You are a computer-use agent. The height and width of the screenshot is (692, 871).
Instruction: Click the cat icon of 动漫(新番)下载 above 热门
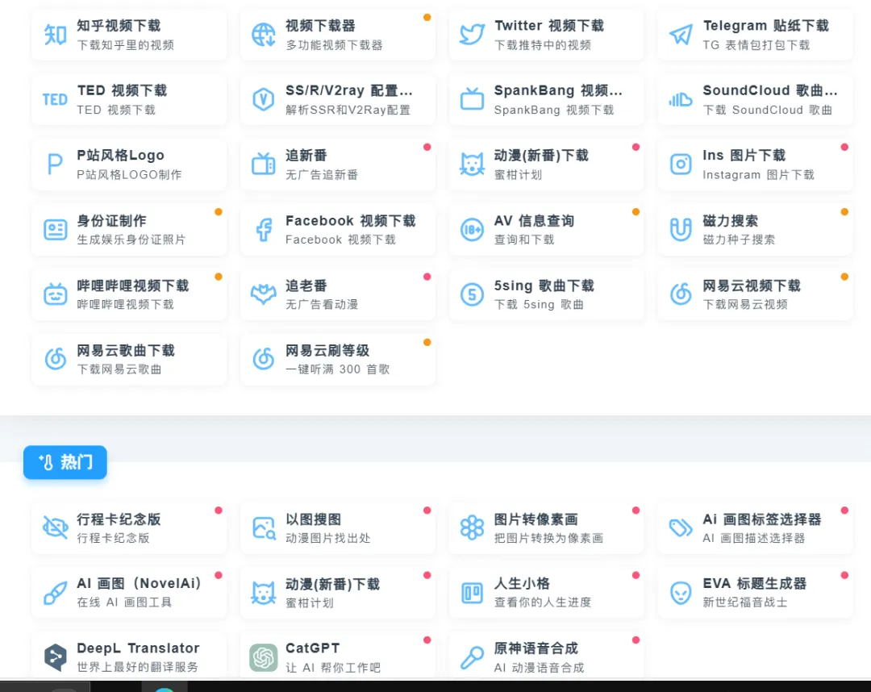click(x=472, y=165)
